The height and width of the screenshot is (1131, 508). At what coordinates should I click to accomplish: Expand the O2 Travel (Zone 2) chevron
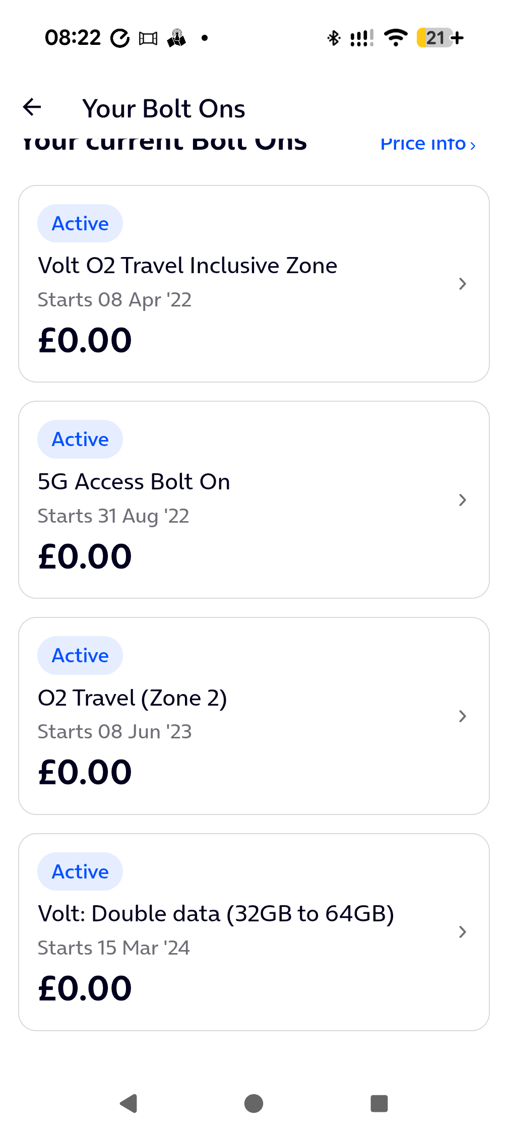click(463, 716)
